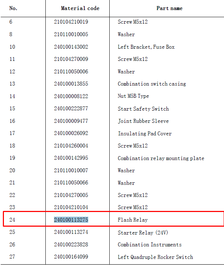Select material code 210110050066
Image resolution: width=224 pixels, height=265 pixels.
pos(71,183)
